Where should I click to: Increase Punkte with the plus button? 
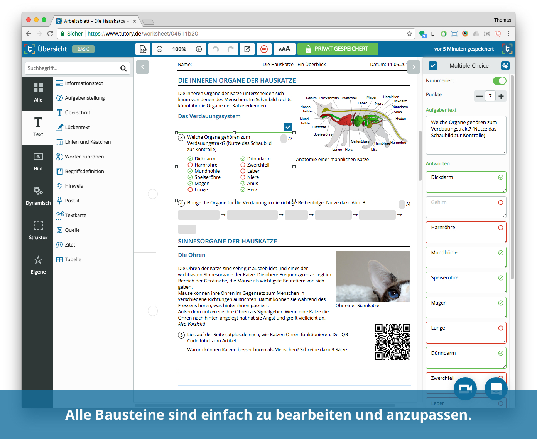(x=501, y=96)
